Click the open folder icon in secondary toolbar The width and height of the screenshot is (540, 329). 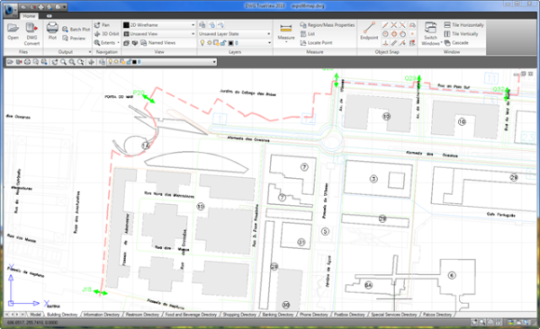click(x=10, y=62)
